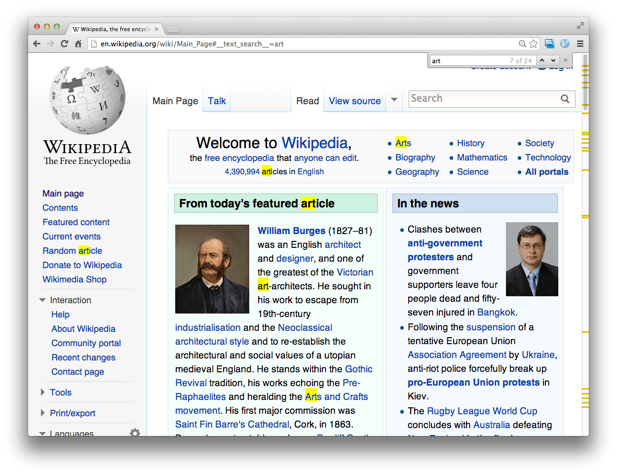Image resolution: width=617 pixels, height=475 pixels.
Task: Jump to previous find result arrow
Action: point(542,60)
